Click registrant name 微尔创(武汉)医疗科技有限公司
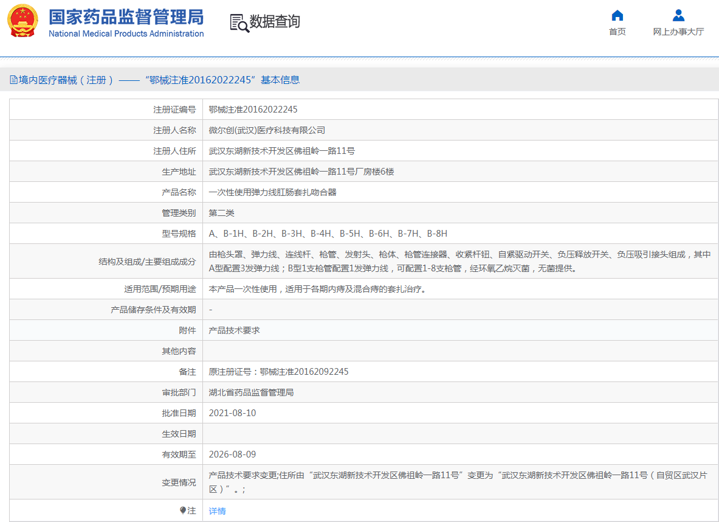This screenshot has width=719, height=522. click(267, 130)
